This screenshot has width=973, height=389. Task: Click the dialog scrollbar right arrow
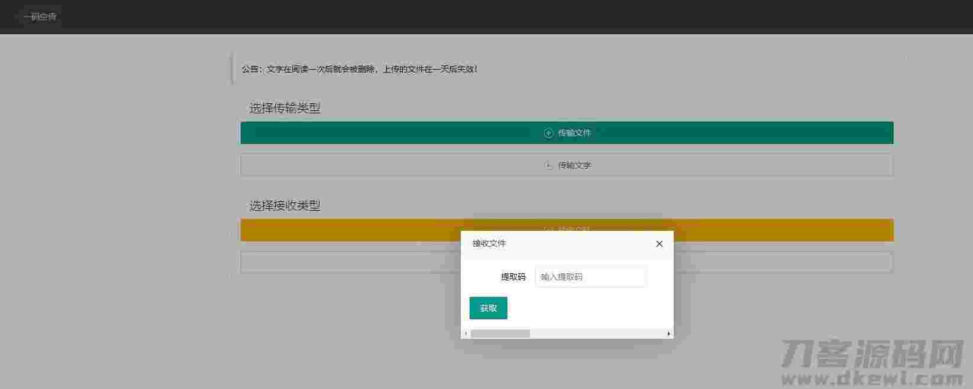point(668,334)
